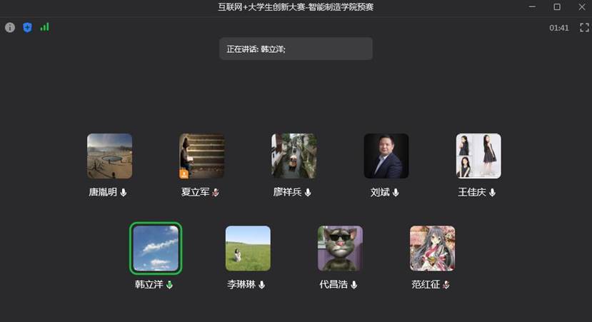Click the participant name 夏立军
The height and width of the screenshot is (322, 592).
click(195, 192)
